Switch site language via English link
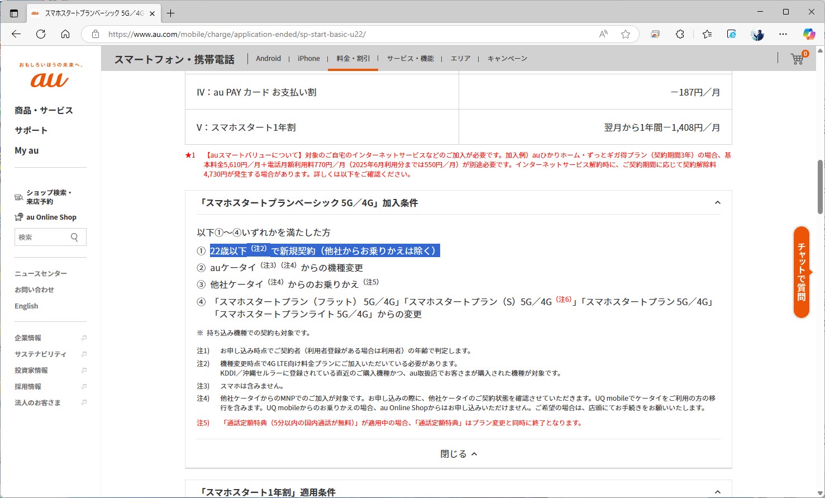This screenshot has height=498, width=825. (x=26, y=306)
